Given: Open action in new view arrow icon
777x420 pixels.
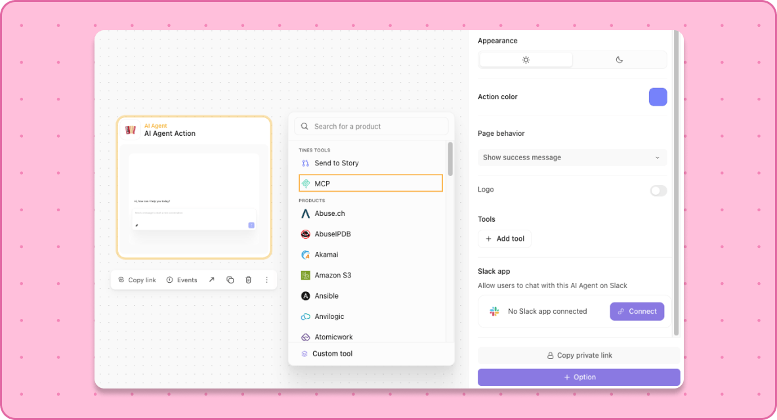Looking at the screenshot, I should [x=211, y=280].
